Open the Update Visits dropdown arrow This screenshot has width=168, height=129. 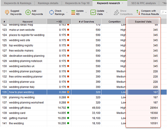[x=107, y=12]
